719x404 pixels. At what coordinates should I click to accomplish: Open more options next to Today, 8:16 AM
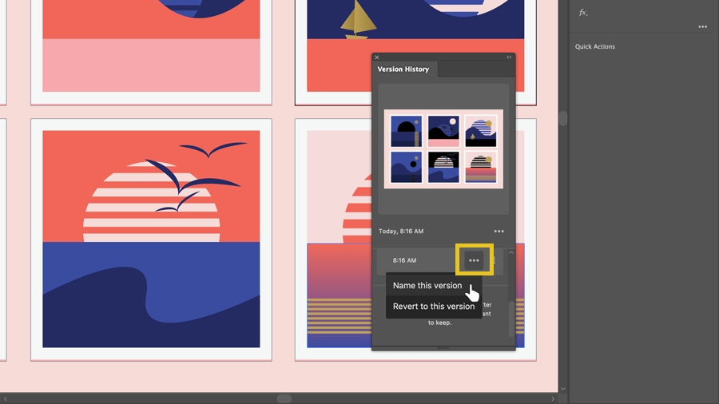point(499,232)
